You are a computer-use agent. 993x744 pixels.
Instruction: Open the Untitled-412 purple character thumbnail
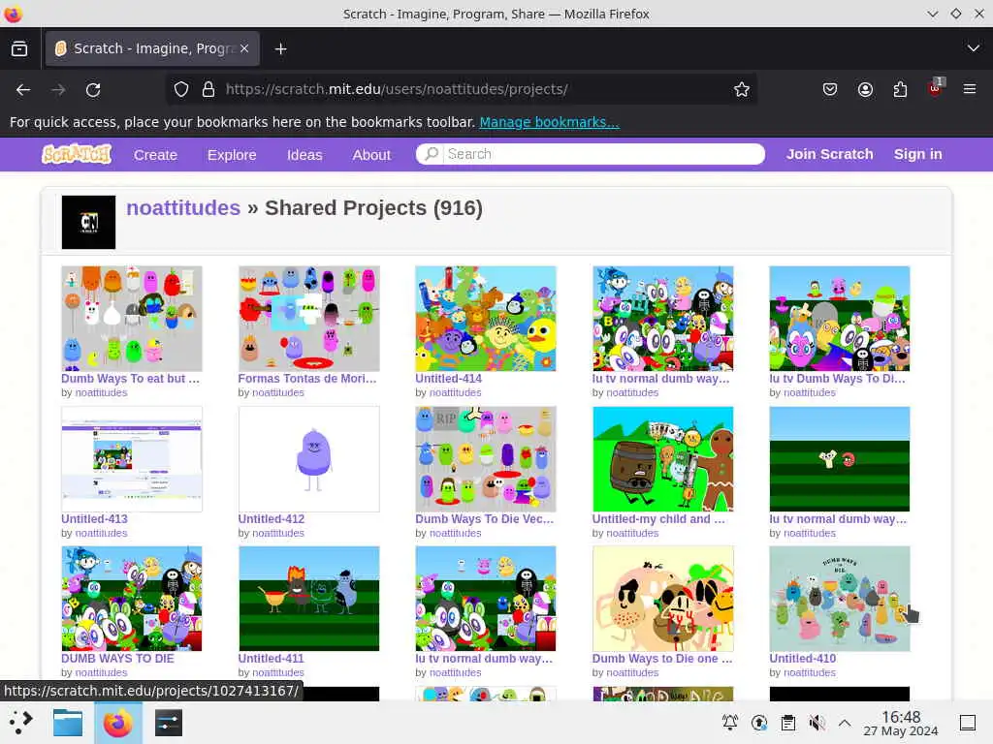pyautogui.click(x=309, y=458)
